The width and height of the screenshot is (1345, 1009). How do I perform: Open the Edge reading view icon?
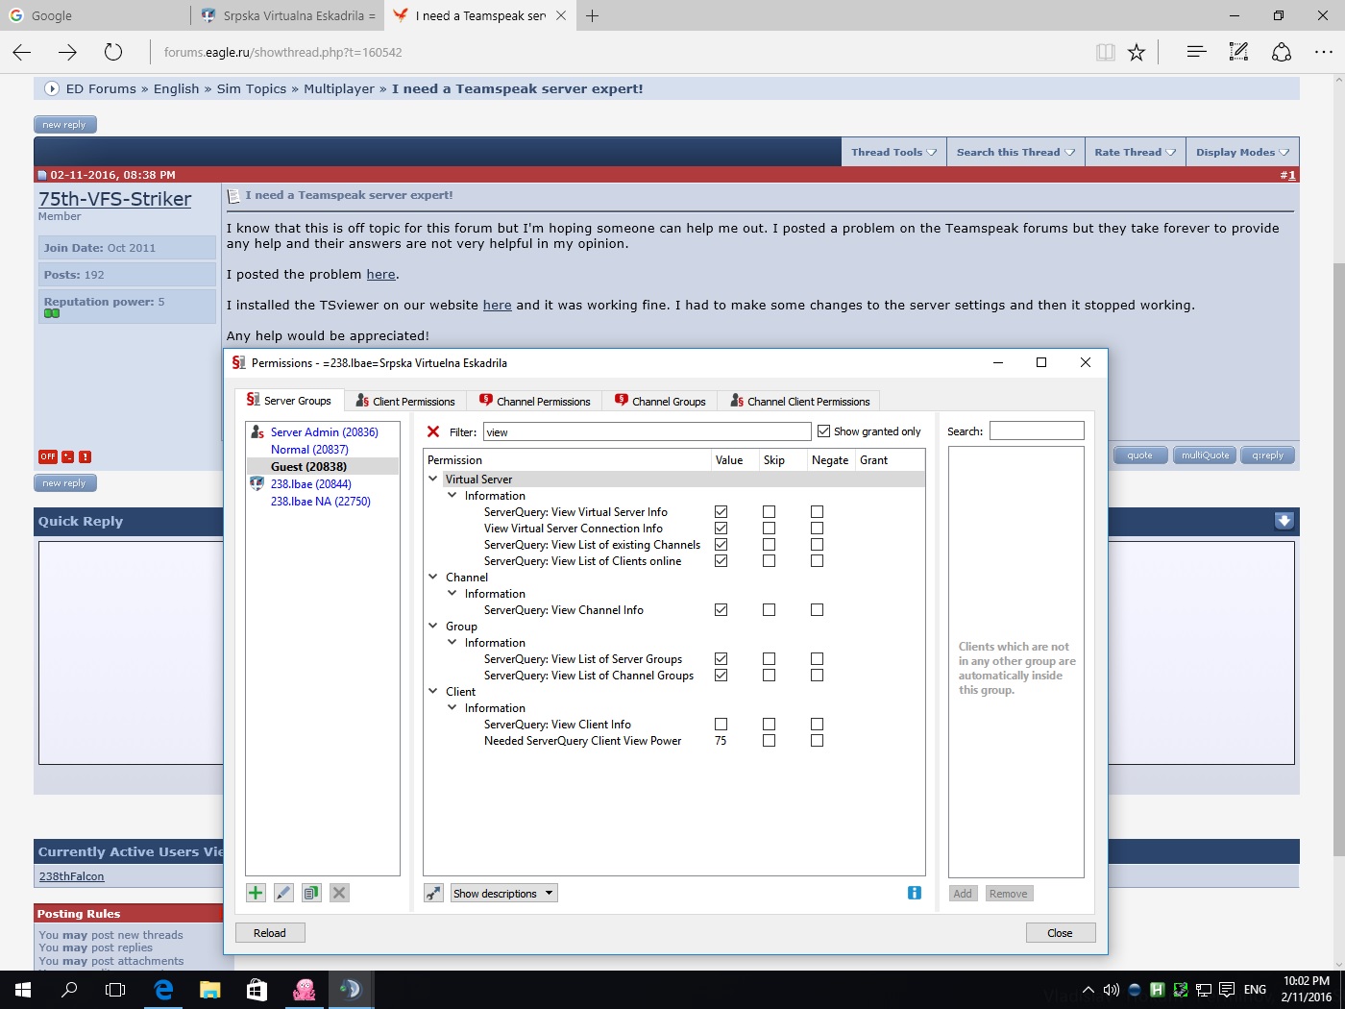click(1106, 52)
